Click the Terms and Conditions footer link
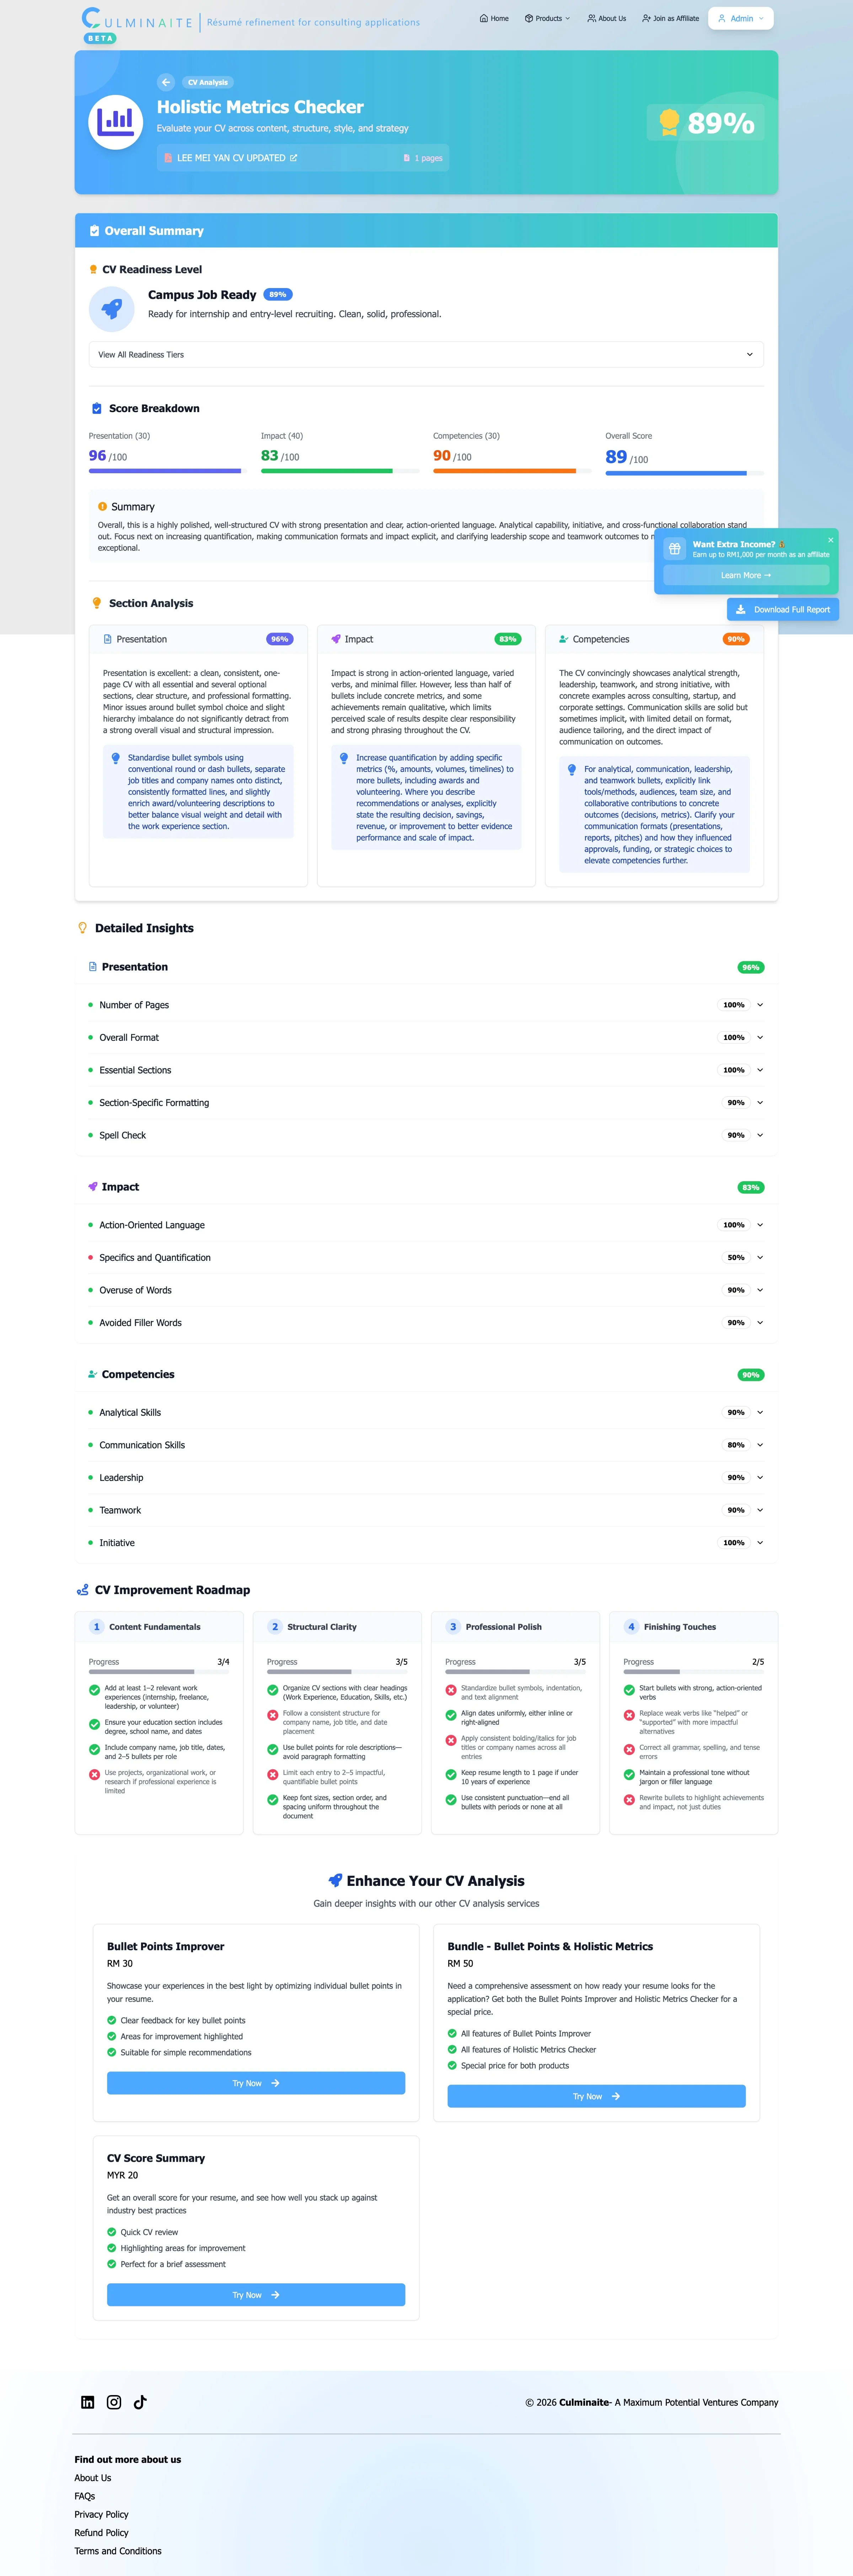The width and height of the screenshot is (853, 2576). pos(118,2551)
